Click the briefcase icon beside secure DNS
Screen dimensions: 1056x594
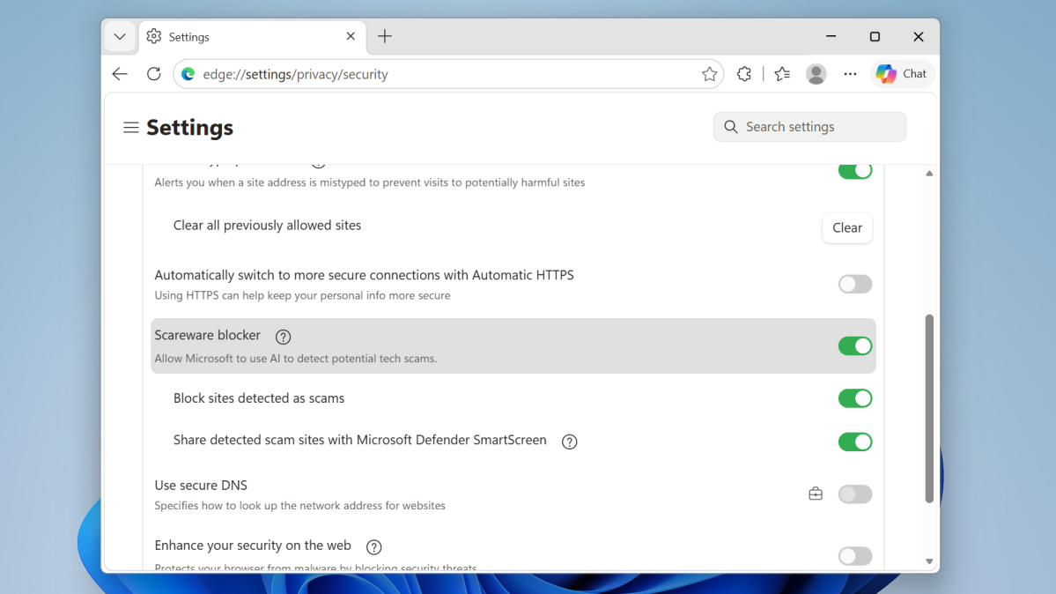tap(816, 494)
